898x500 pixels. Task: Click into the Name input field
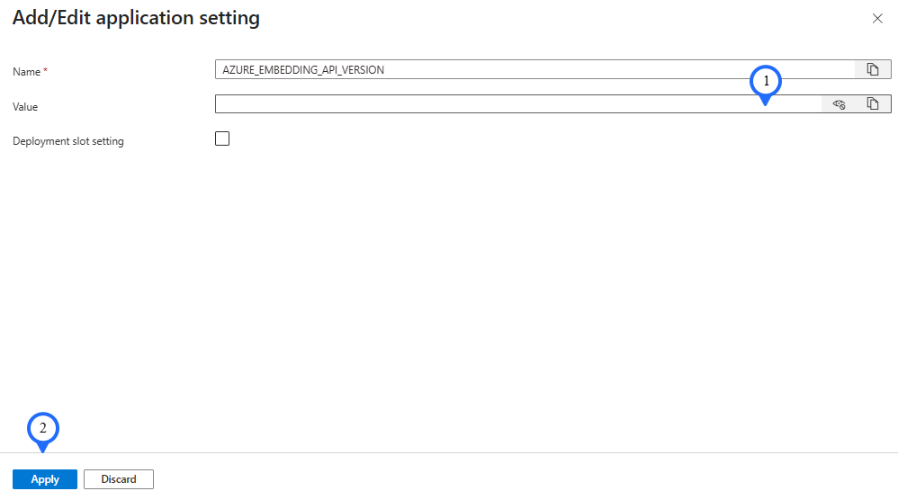point(534,69)
